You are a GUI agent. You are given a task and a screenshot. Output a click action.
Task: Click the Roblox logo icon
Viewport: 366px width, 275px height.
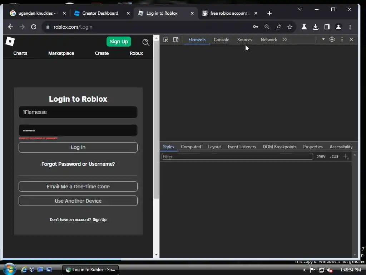[x=10, y=42]
